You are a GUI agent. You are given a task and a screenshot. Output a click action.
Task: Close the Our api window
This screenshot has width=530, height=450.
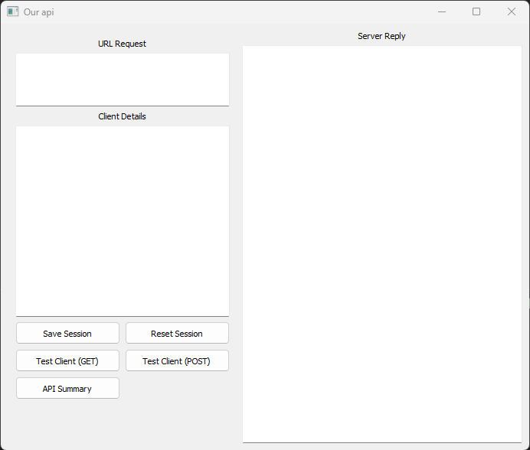[x=512, y=11]
